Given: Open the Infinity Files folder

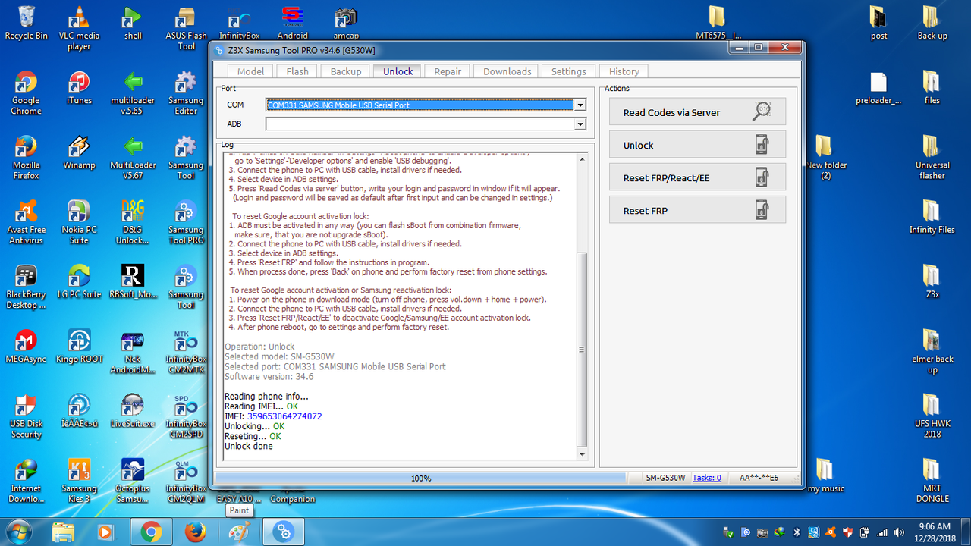Looking at the screenshot, I should coord(932,216).
